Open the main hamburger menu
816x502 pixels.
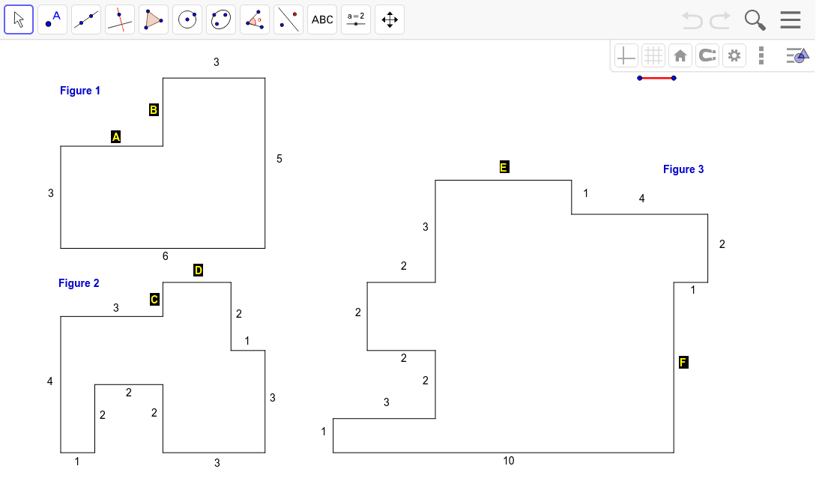(x=791, y=19)
